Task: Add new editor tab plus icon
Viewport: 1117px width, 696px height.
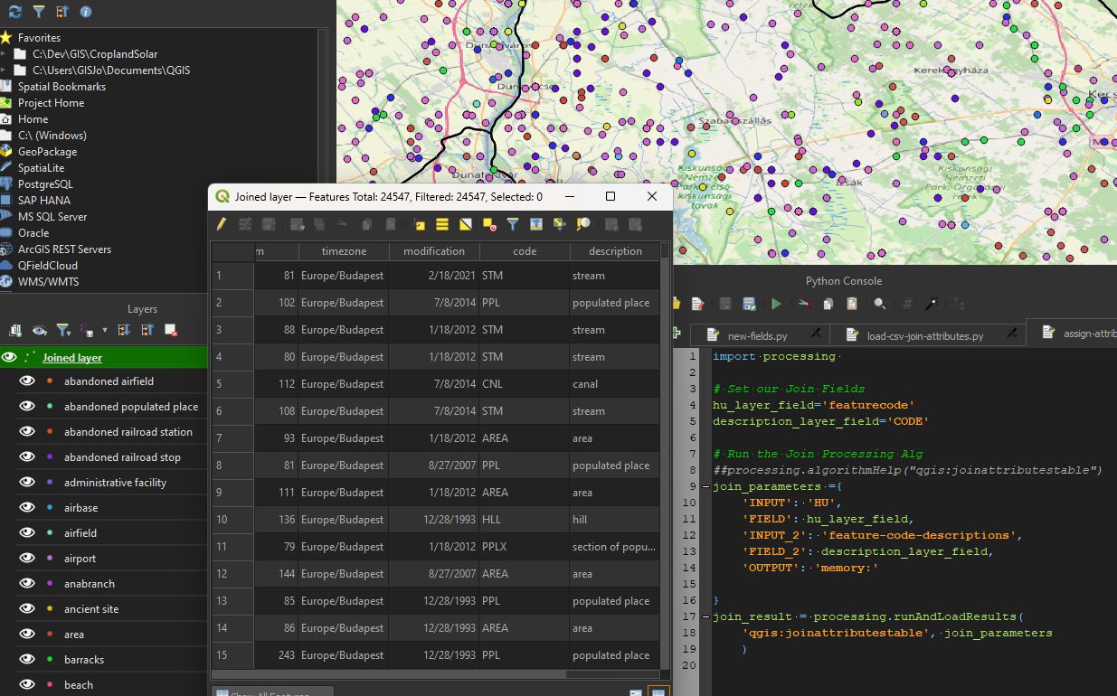Action: 677,334
